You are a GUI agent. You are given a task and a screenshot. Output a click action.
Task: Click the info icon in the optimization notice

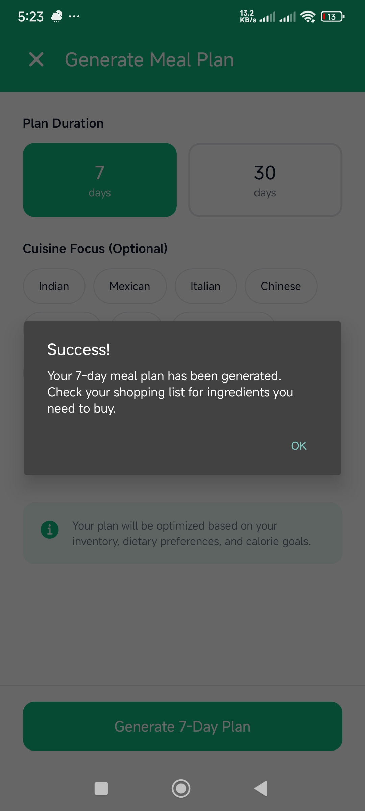coord(50,530)
